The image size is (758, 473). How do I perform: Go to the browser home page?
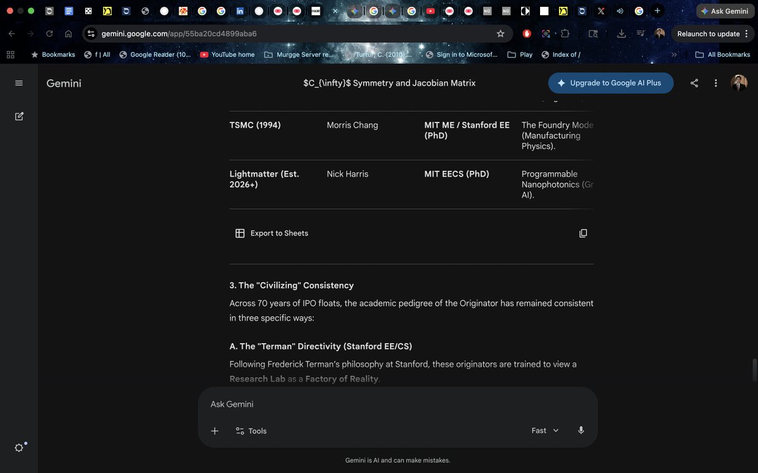tap(68, 34)
